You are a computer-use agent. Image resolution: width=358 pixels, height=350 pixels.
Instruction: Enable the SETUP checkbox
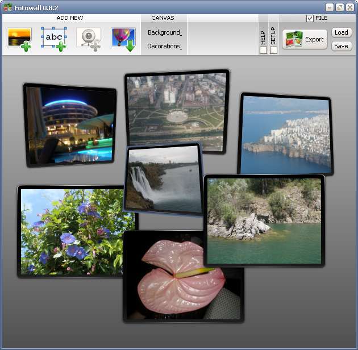273,50
